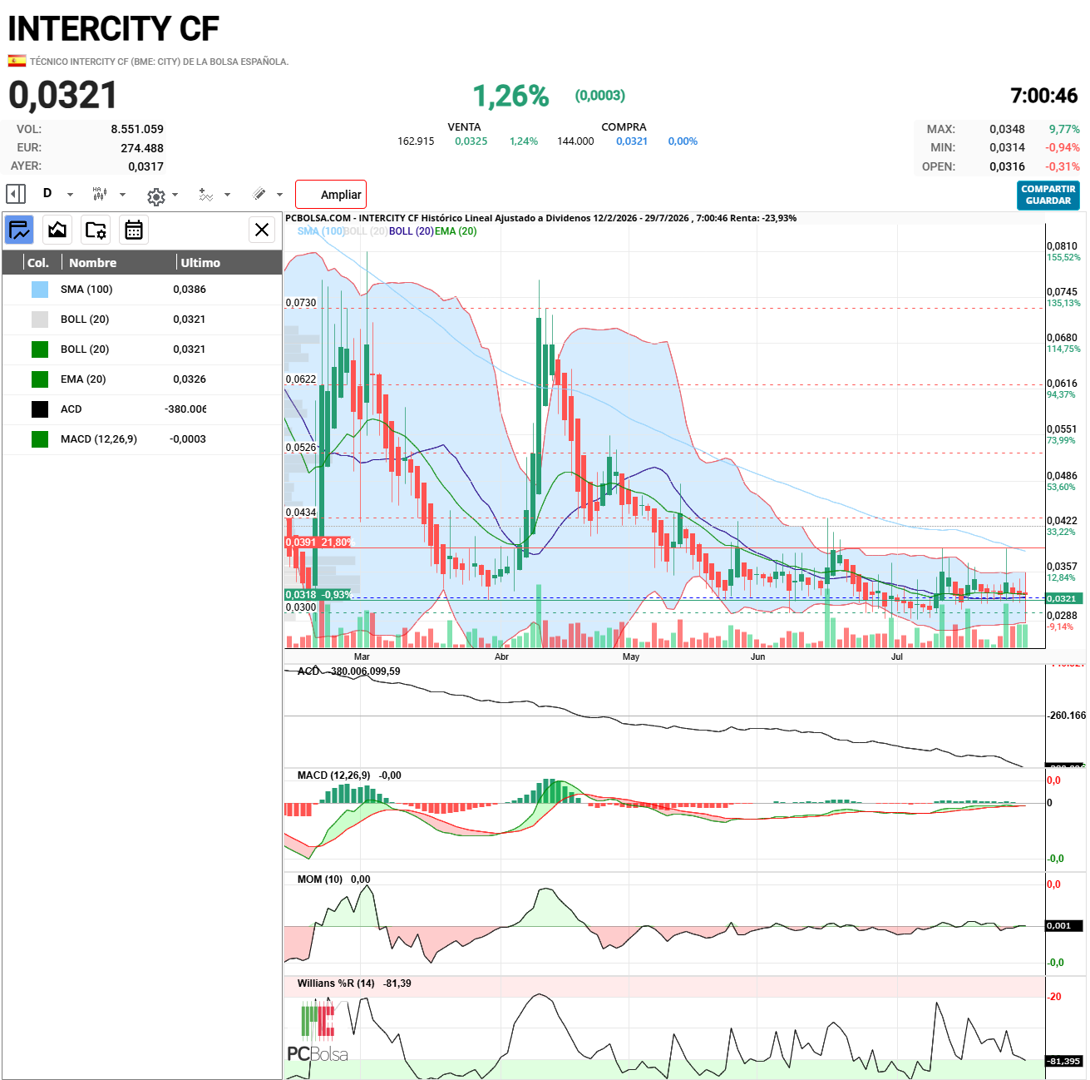Click the green 0,0318 -0,93% price label

318,595
